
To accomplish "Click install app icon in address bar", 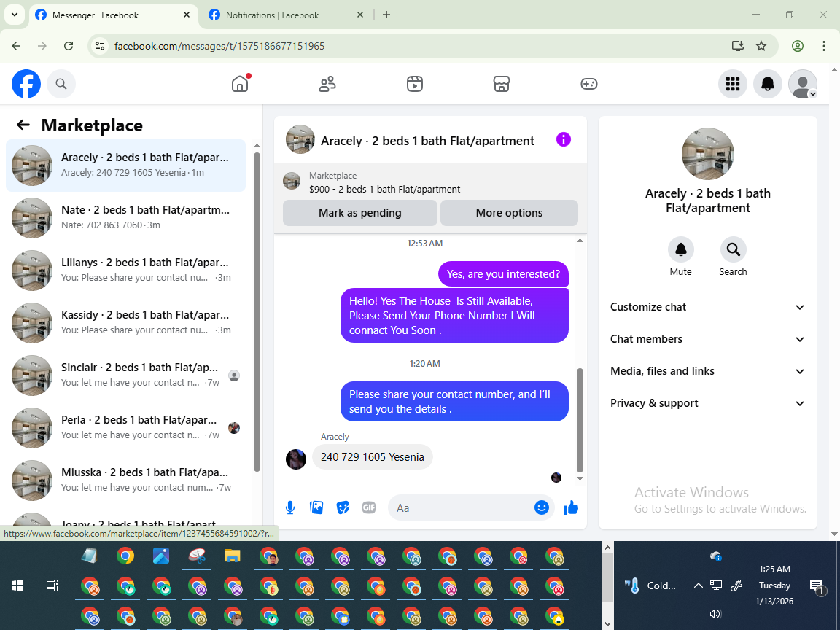I will (x=738, y=46).
